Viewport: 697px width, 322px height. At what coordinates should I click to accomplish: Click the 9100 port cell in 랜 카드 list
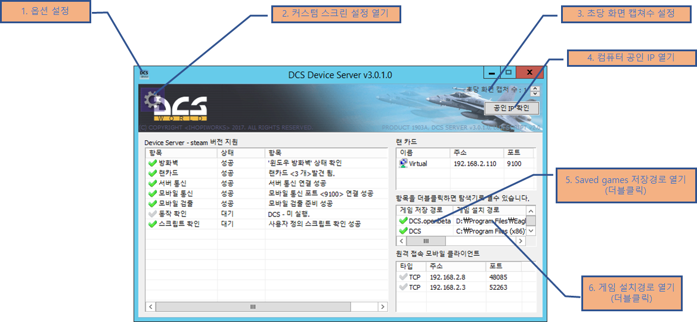(514, 163)
